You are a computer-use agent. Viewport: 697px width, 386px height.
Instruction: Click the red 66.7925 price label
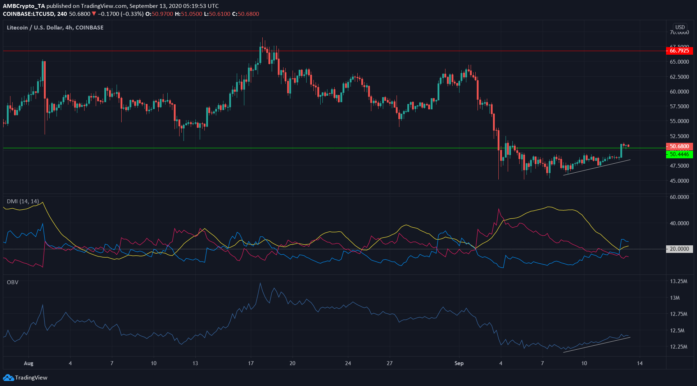[679, 51]
